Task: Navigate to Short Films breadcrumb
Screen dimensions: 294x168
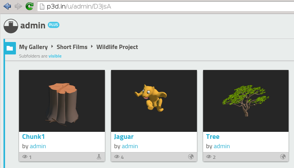Action: [72, 47]
